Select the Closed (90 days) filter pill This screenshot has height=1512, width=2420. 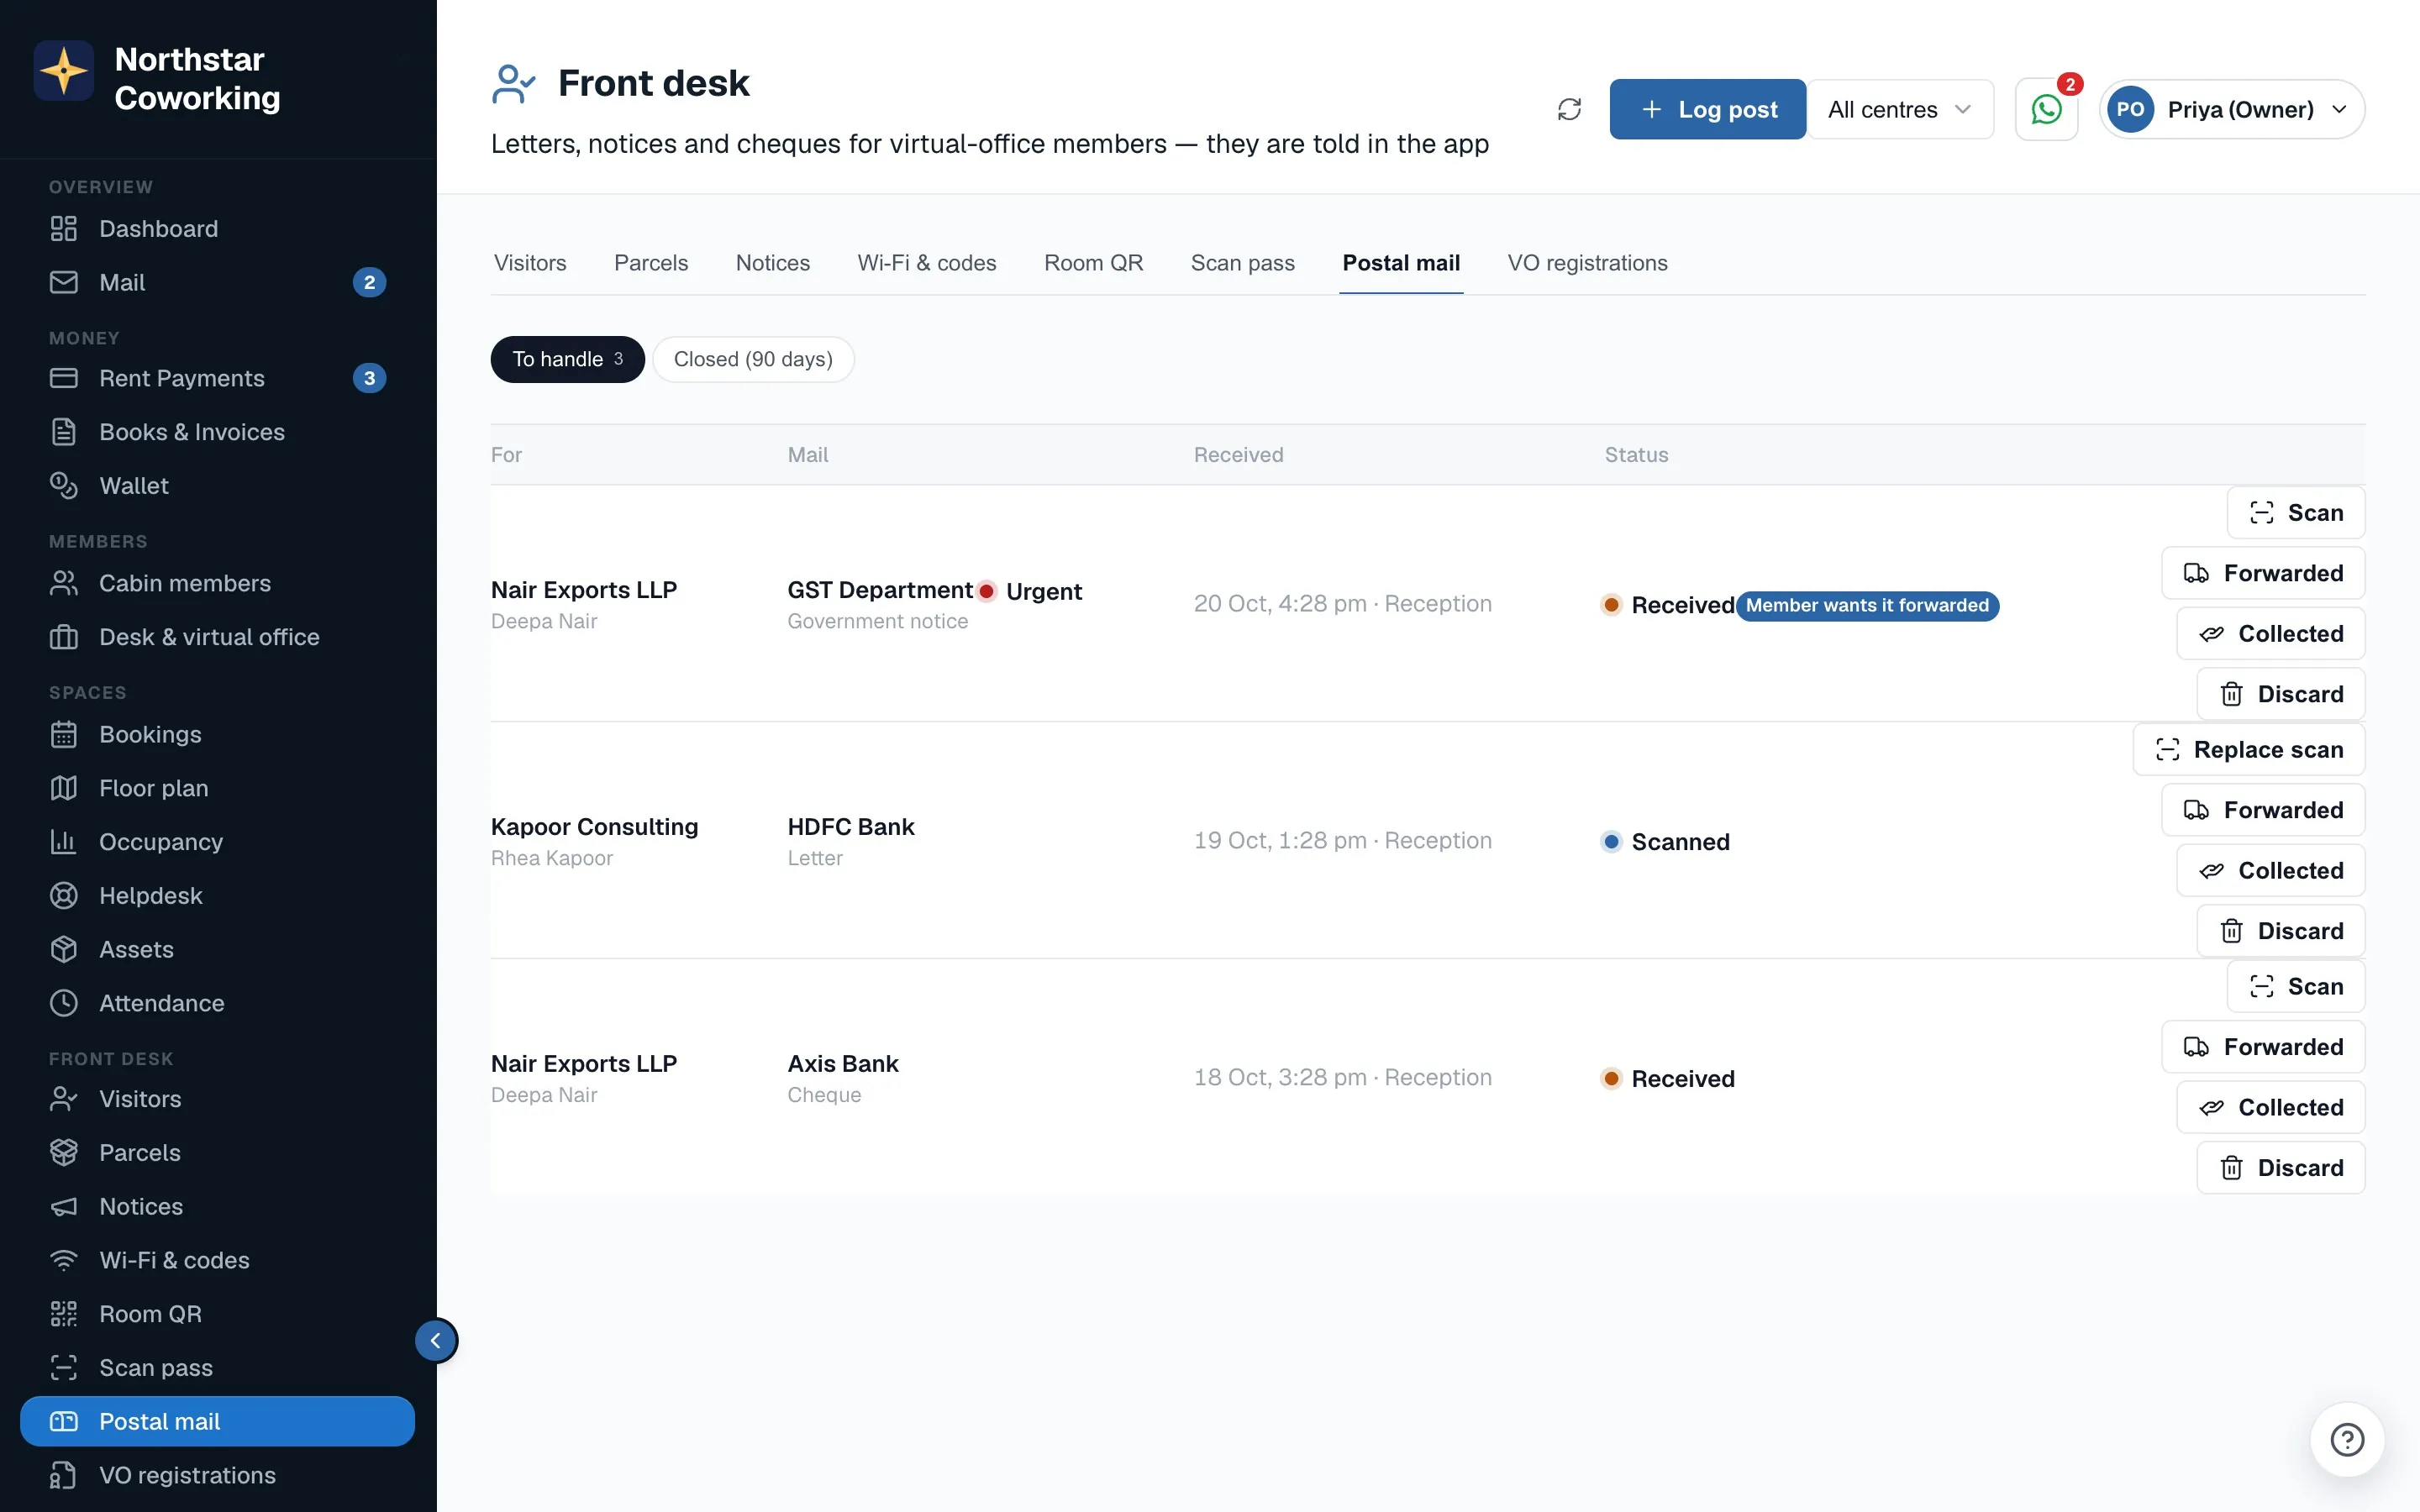[753, 359]
